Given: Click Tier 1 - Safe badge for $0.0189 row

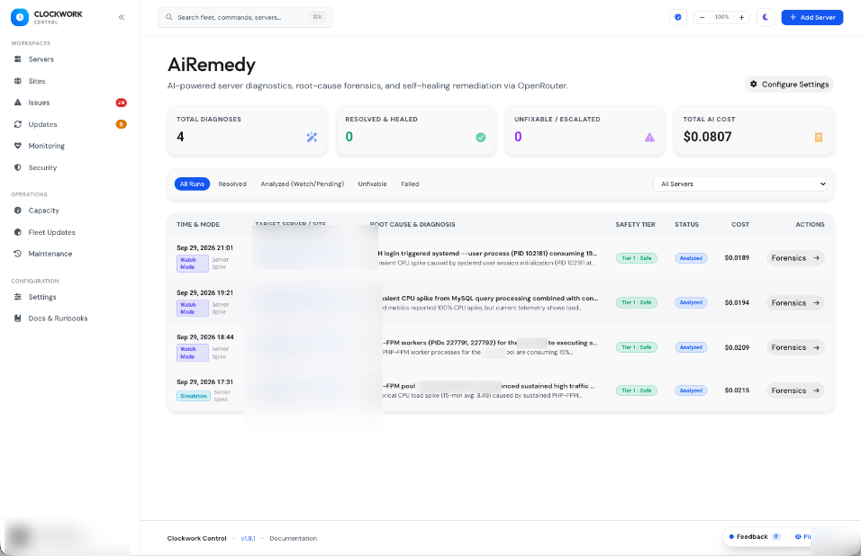Looking at the screenshot, I should tap(636, 257).
